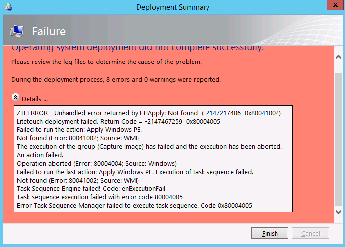The height and width of the screenshot is (247, 345).
Task: Click 'Please review the log files' sentence
Action: [107, 62]
